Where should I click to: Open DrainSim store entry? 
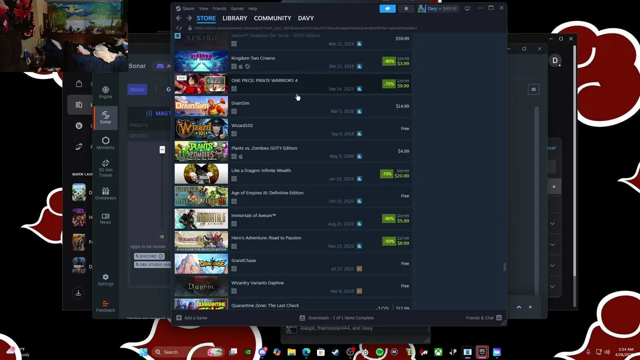[292, 106]
